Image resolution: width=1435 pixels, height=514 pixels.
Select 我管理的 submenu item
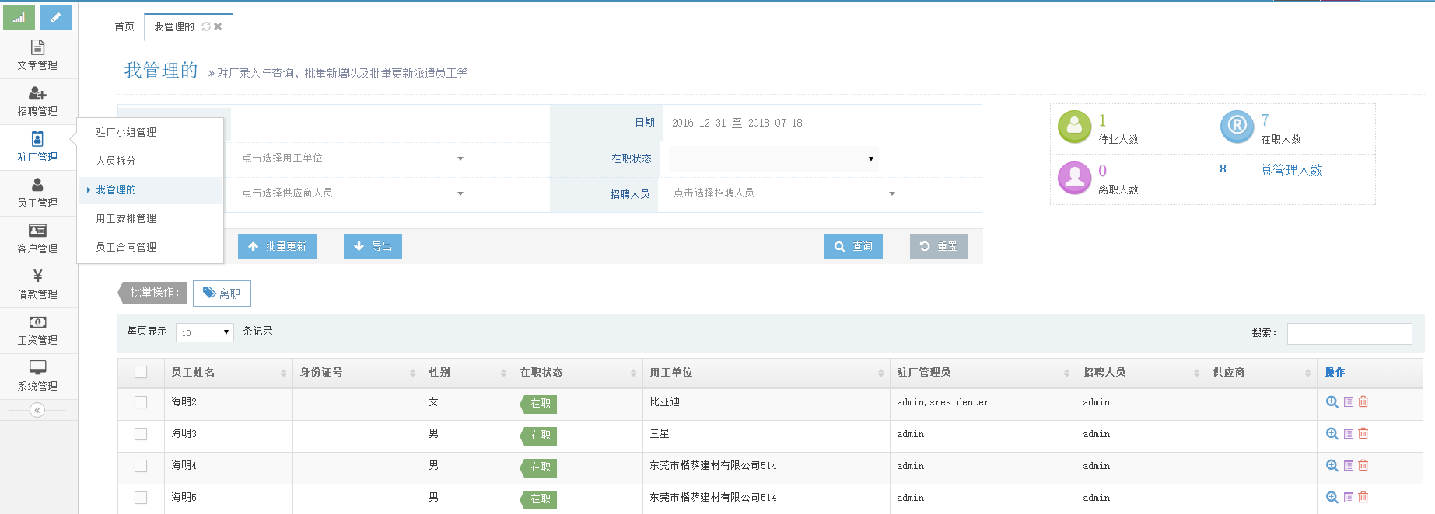[150, 189]
